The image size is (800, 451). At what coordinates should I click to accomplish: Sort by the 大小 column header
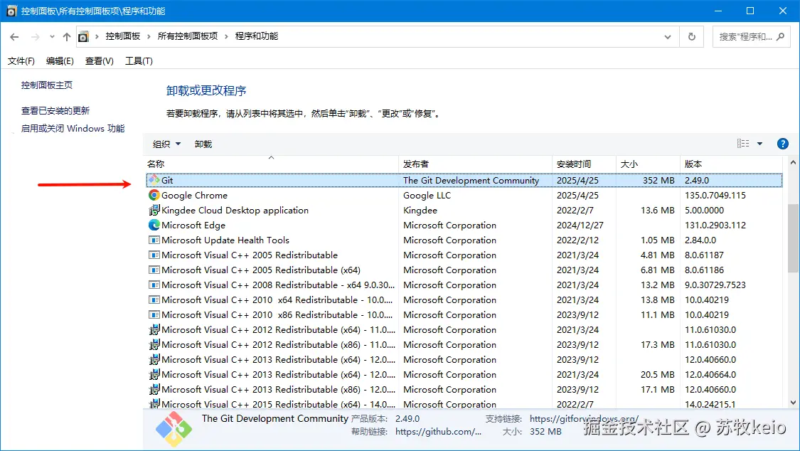[x=648, y=164]
